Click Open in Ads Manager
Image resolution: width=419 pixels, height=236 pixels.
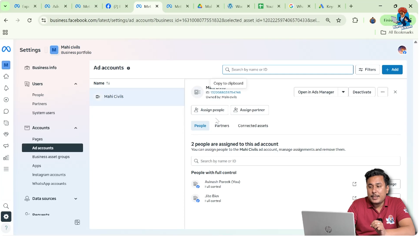[316, 92]
